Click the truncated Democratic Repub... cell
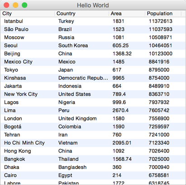Screen dimensions: 186x185 tap(83, 78)
